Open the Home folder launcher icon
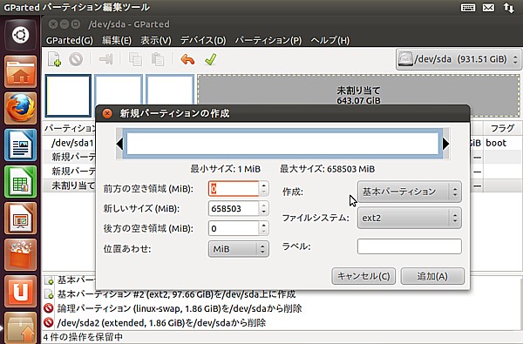This screenshot has width=523, height=344. pos(21,71)
